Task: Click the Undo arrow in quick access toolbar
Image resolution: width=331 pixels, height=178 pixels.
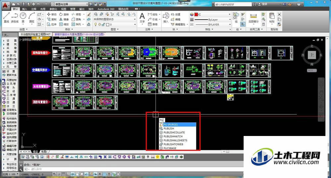Action: pyautogui.click(x=38, y=4)
